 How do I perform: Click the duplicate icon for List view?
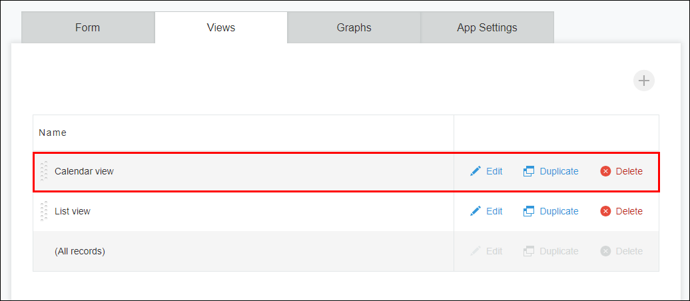click(529, 211)
